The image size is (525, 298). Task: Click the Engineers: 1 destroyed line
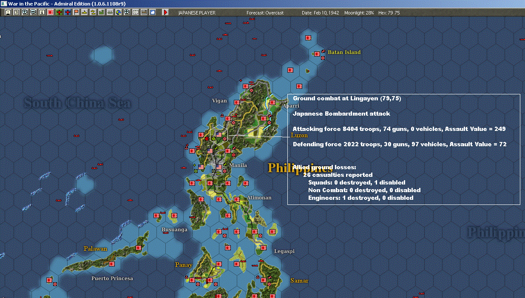(360, 198)
